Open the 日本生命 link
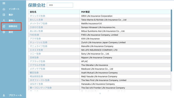Screen dimensions: 174x98 pos(34,58)
